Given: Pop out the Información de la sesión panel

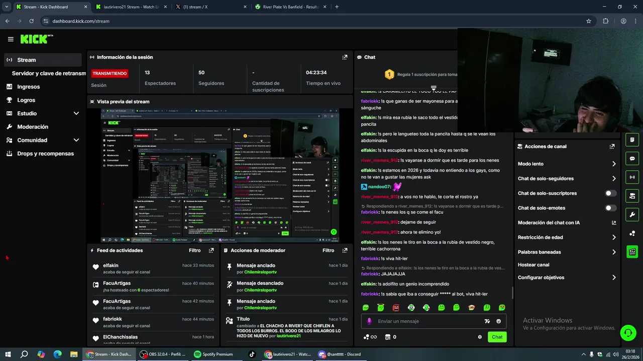Looking at the screenshot, I should pyautogui.click(x=345, y=57).
